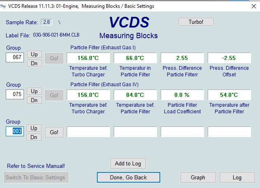Decrement group 067 with Dn
Screen dimensions: 260x188
coord(34,63)
